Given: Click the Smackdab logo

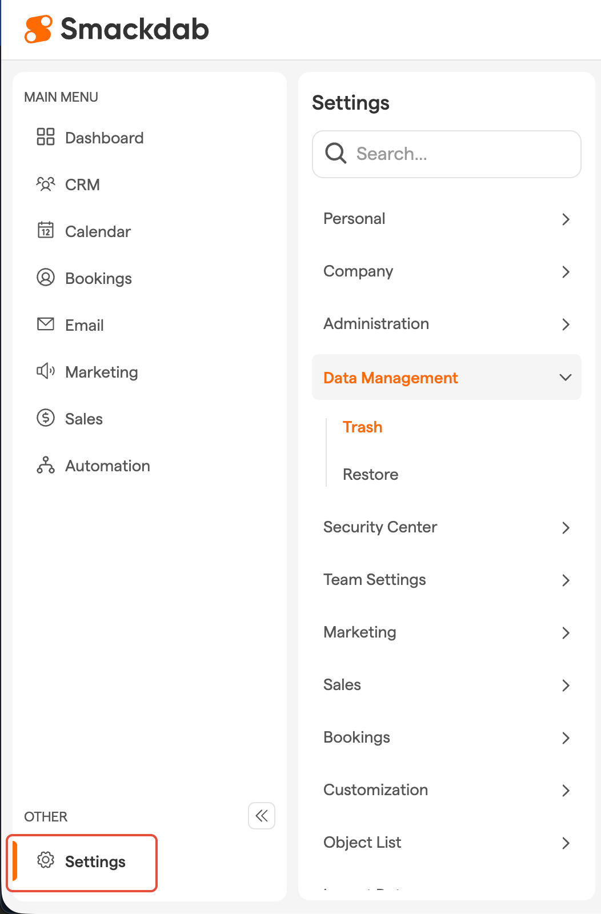Looking at the screenshot, I should (x=117, y=29).
